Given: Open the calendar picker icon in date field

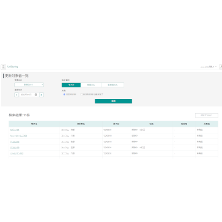Looking at the screenshot, I should pos(36,95).
